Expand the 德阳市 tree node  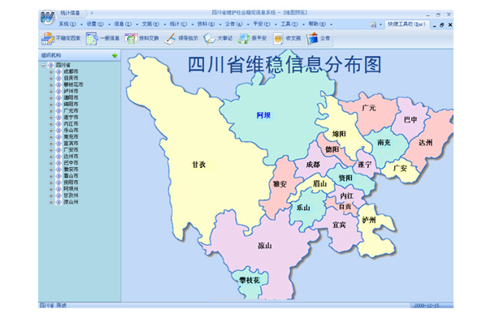pyautogui.click(x=51, y=97)
